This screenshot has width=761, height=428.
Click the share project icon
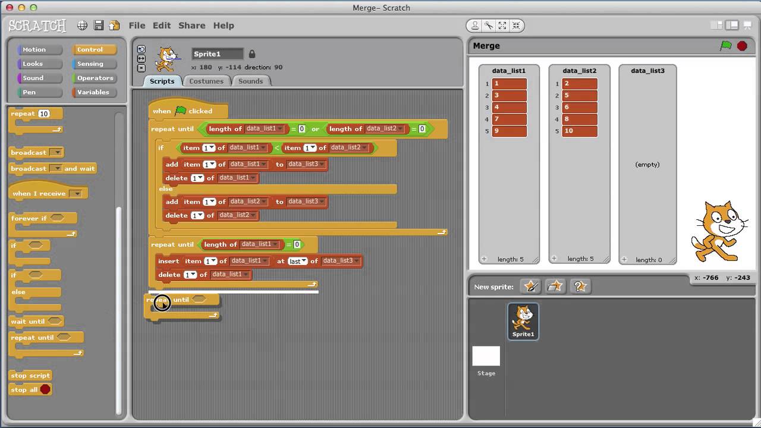tap(114, 26)
